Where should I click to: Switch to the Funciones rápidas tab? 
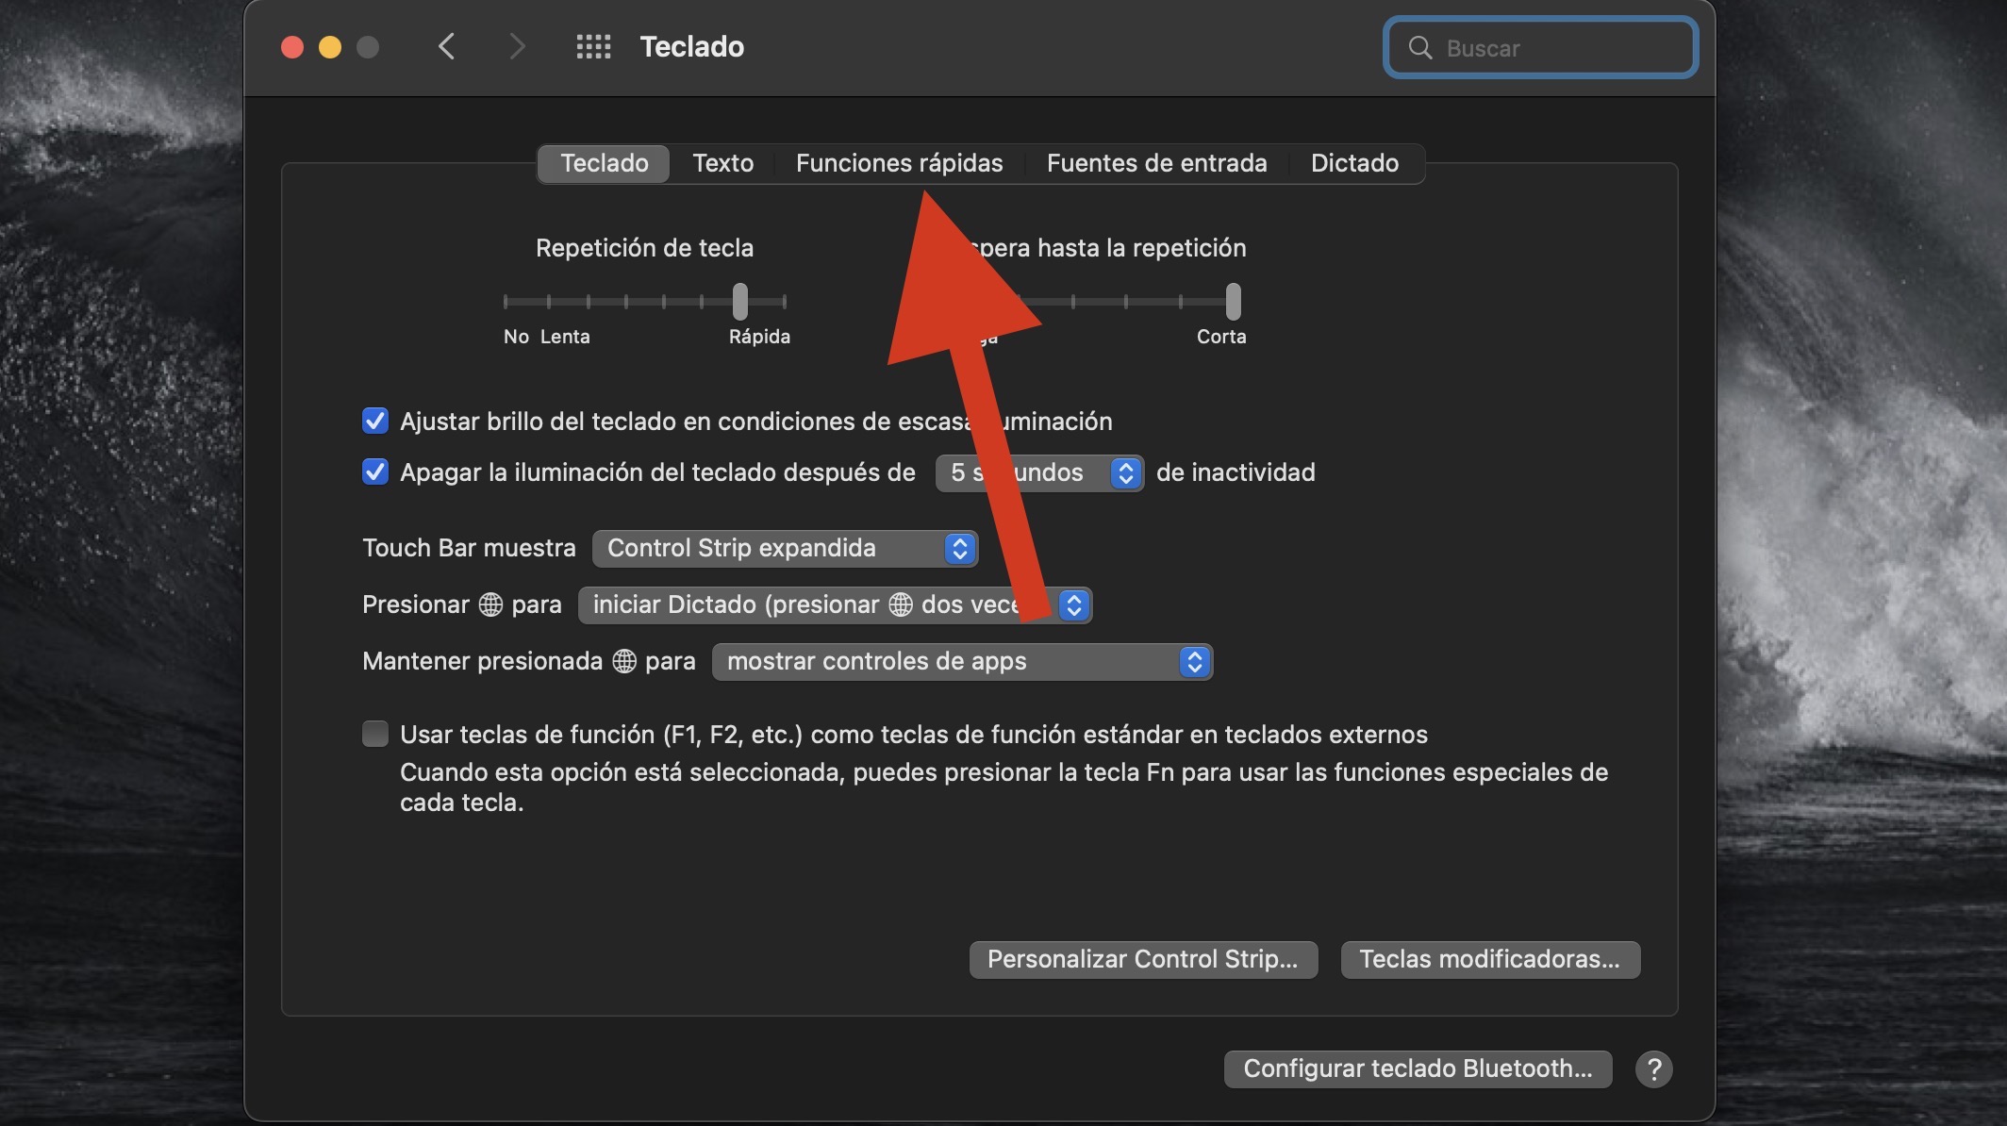899,163
